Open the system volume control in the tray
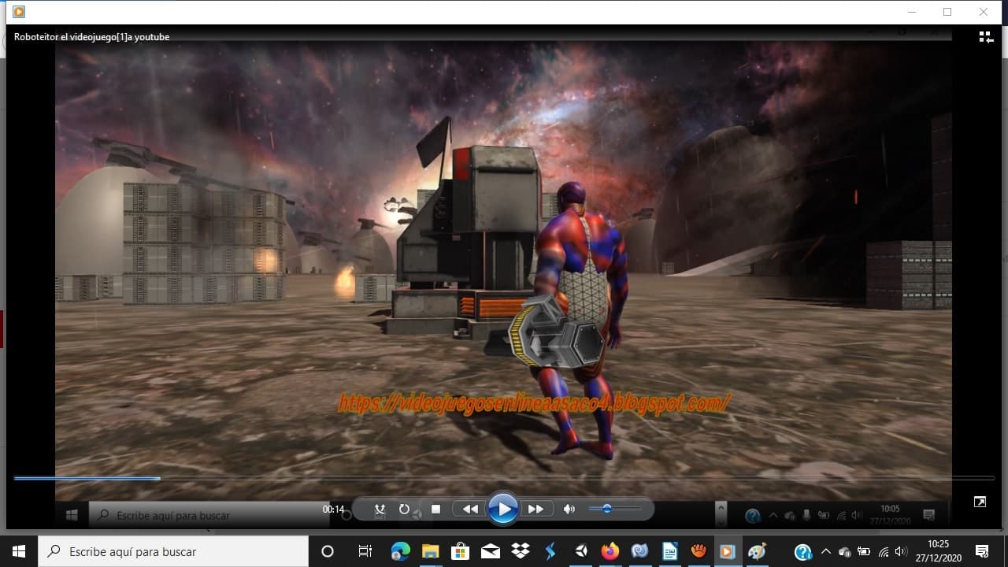The image size is (1008, 567). click(x=902, y=552)
